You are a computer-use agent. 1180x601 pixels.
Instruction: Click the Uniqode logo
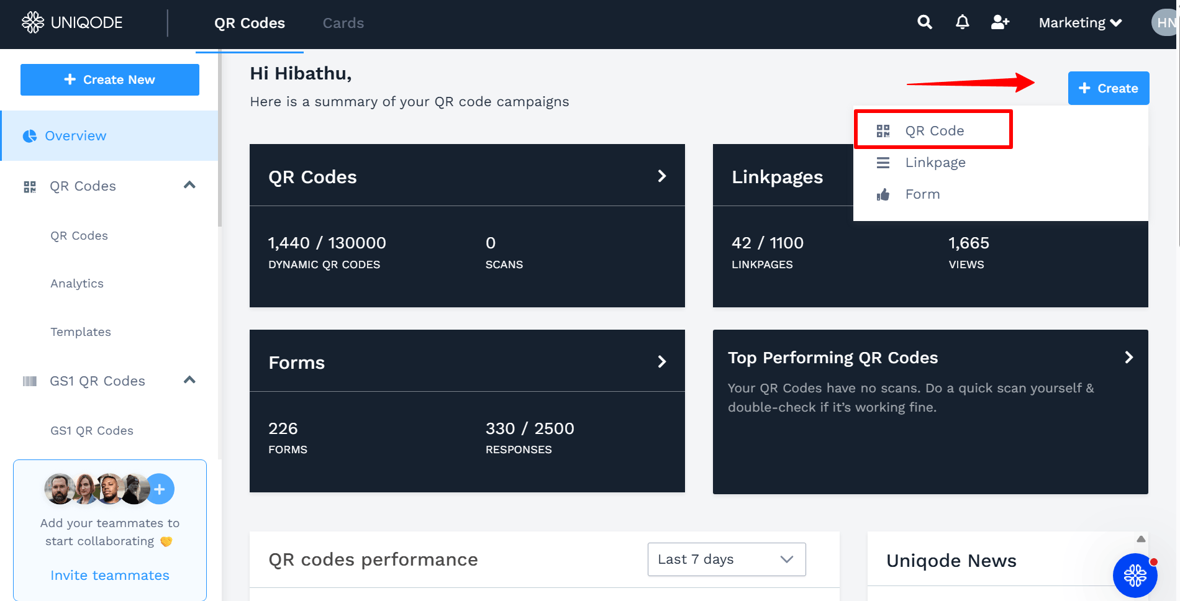coord(72,22)
